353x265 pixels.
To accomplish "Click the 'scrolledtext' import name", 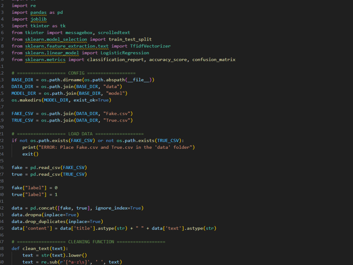I will 114,33.
